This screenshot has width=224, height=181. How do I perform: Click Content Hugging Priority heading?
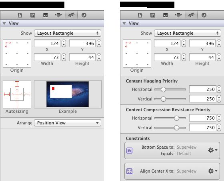[x=152, y=81]
